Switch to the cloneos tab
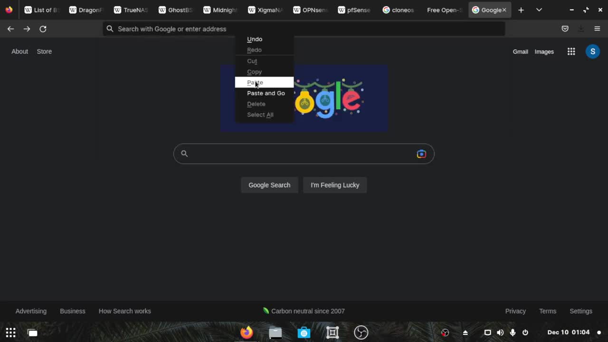608x342 pixels. click(x=399, y=10)
